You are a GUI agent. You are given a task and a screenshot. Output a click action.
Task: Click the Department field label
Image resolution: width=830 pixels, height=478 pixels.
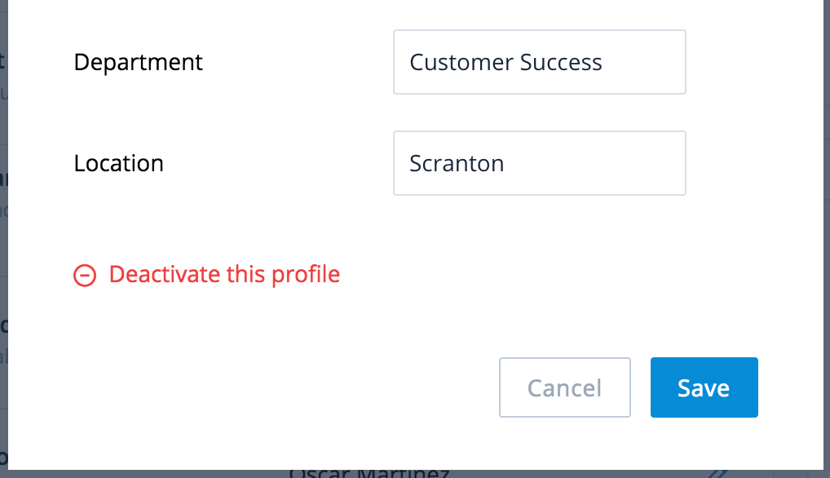coord(138,62)
